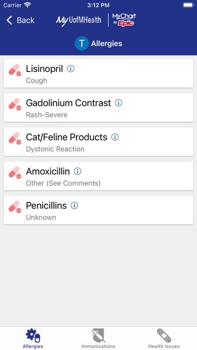Click the pill icon on Gadolinium Contrast card
The width and height of the screenshot is (197, 350).
click(15, 104)
